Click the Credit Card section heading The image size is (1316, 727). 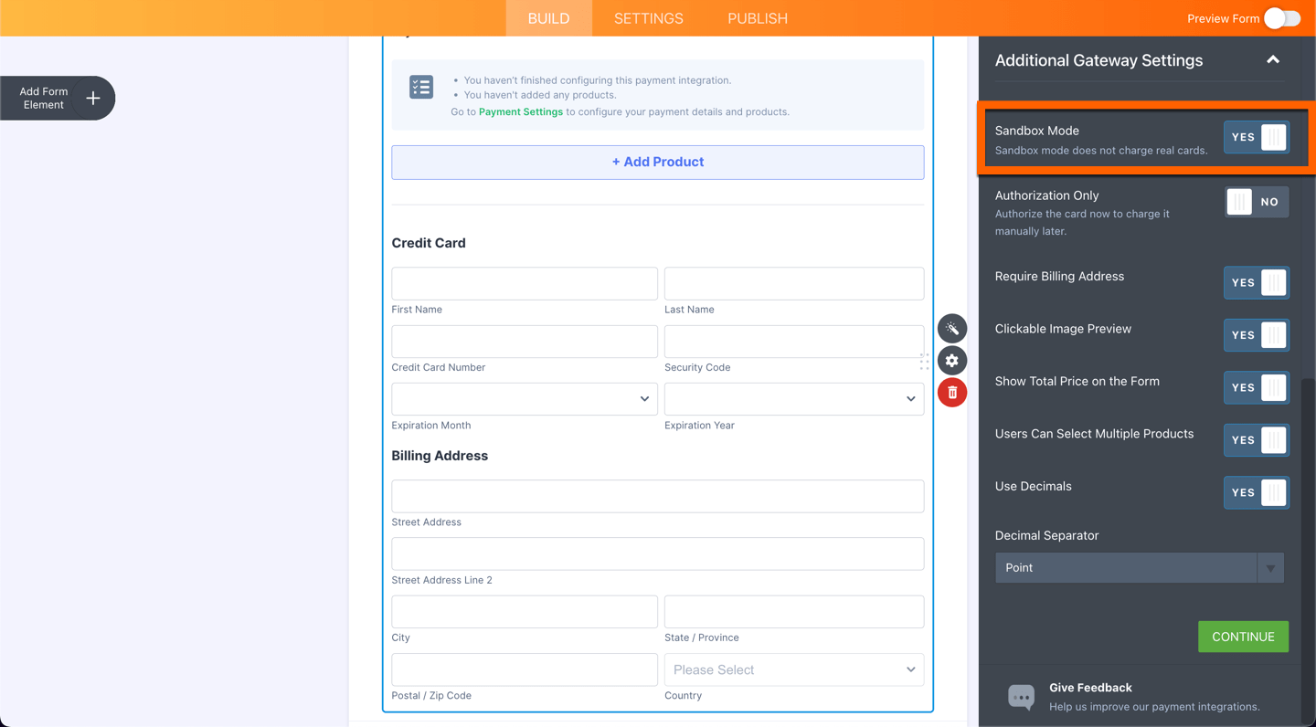(429, 243)
